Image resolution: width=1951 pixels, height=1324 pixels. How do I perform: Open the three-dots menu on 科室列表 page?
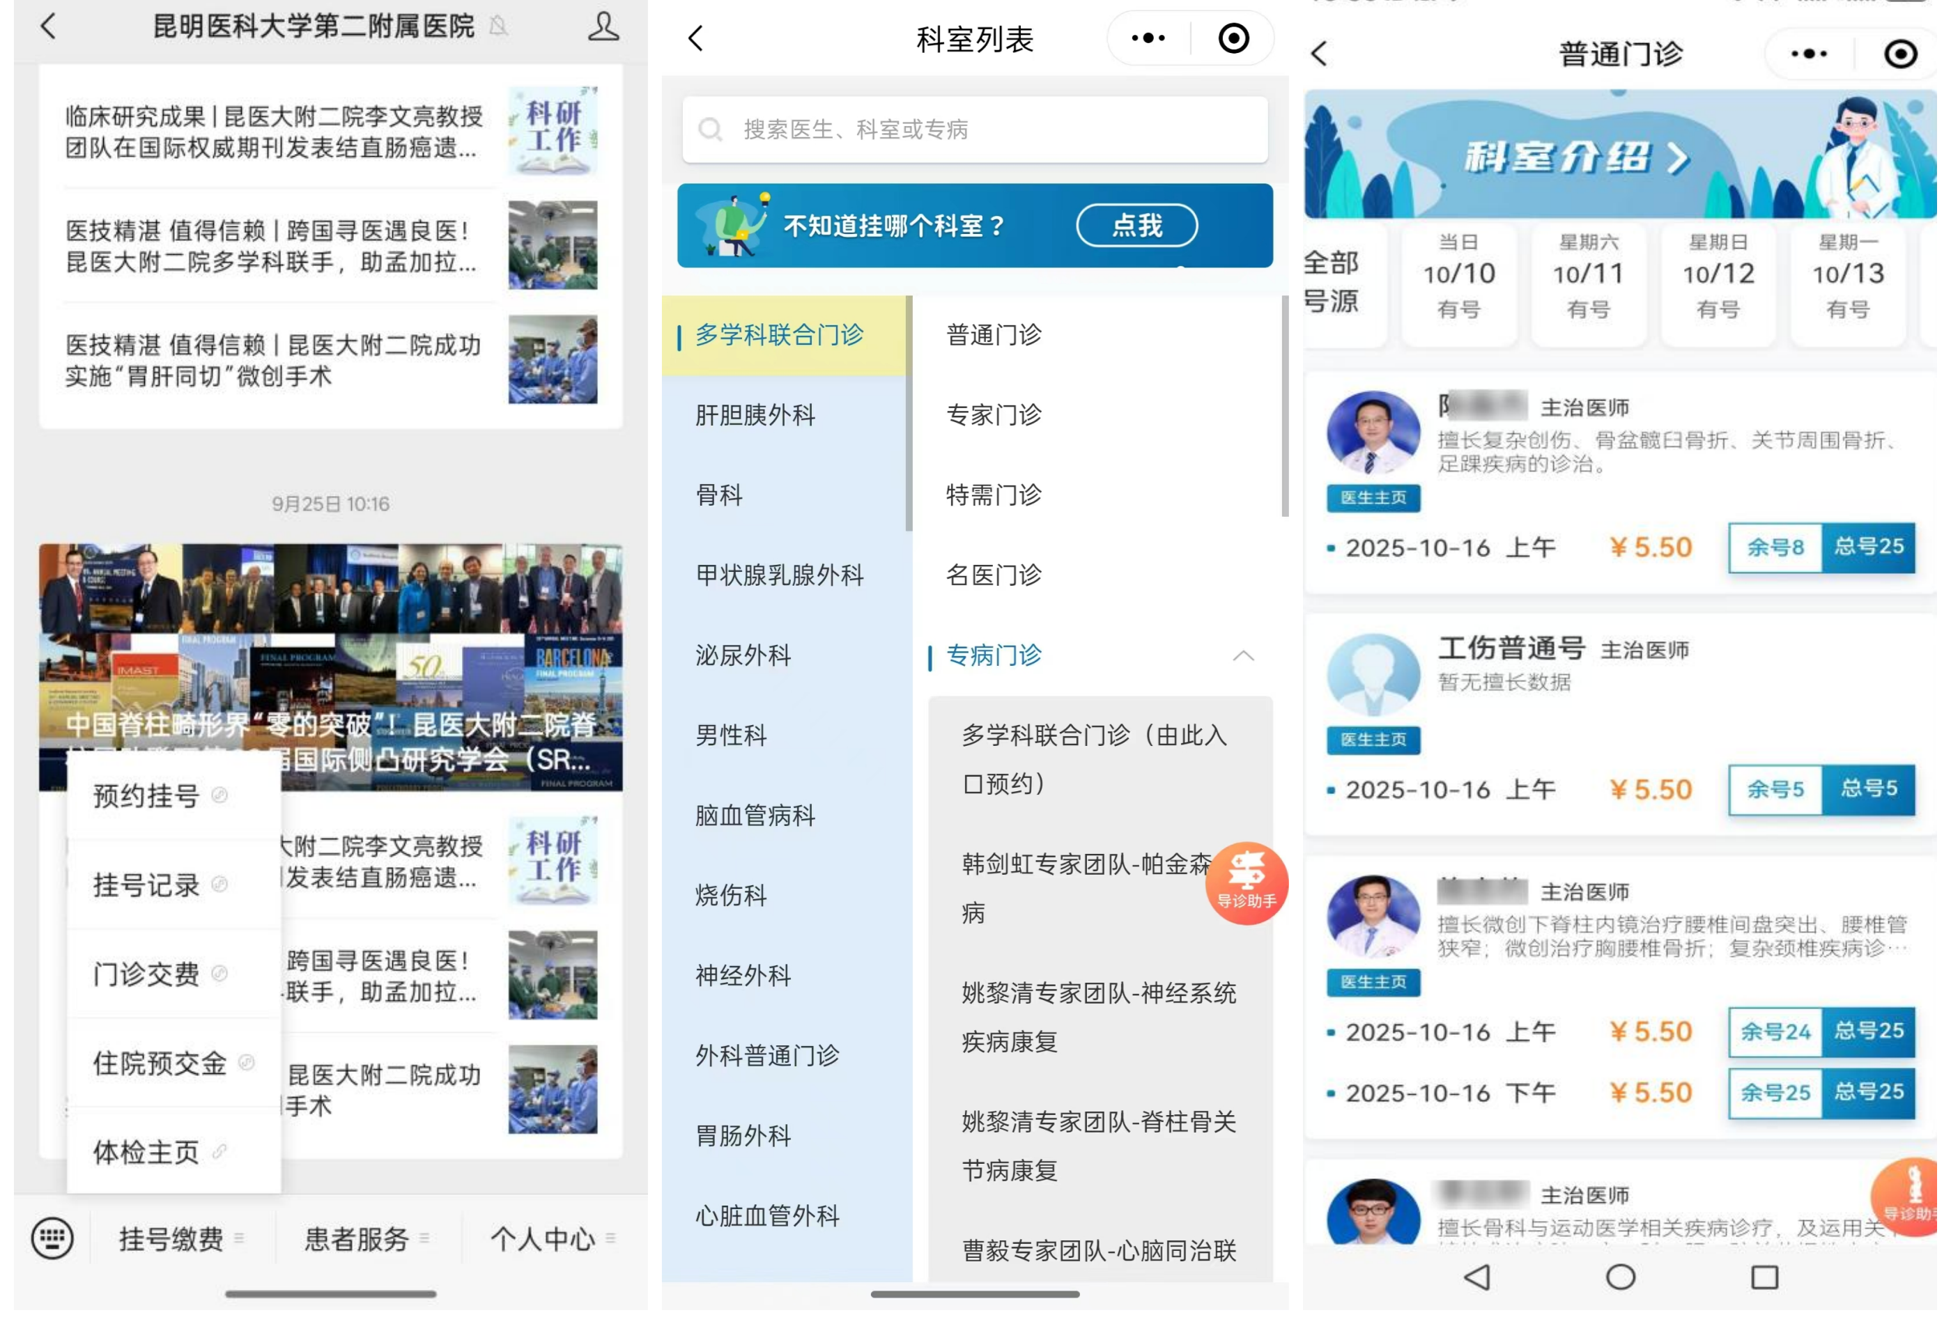[x=1148, y=38]
